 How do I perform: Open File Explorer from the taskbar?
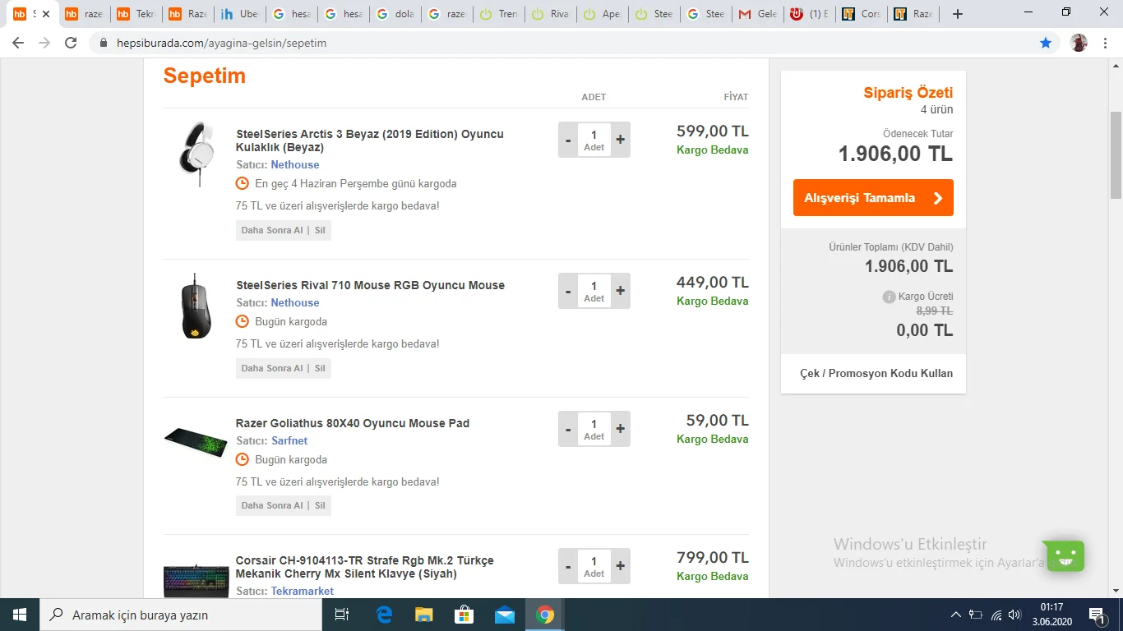point(424,615)
